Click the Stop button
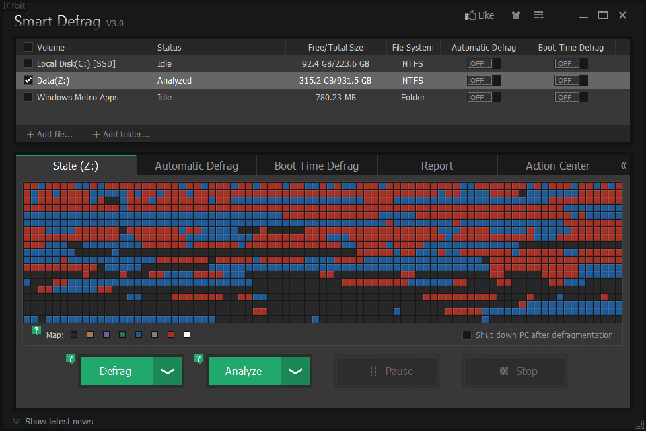The height and width of the screenshot is (431, 646). click(515, 371)
